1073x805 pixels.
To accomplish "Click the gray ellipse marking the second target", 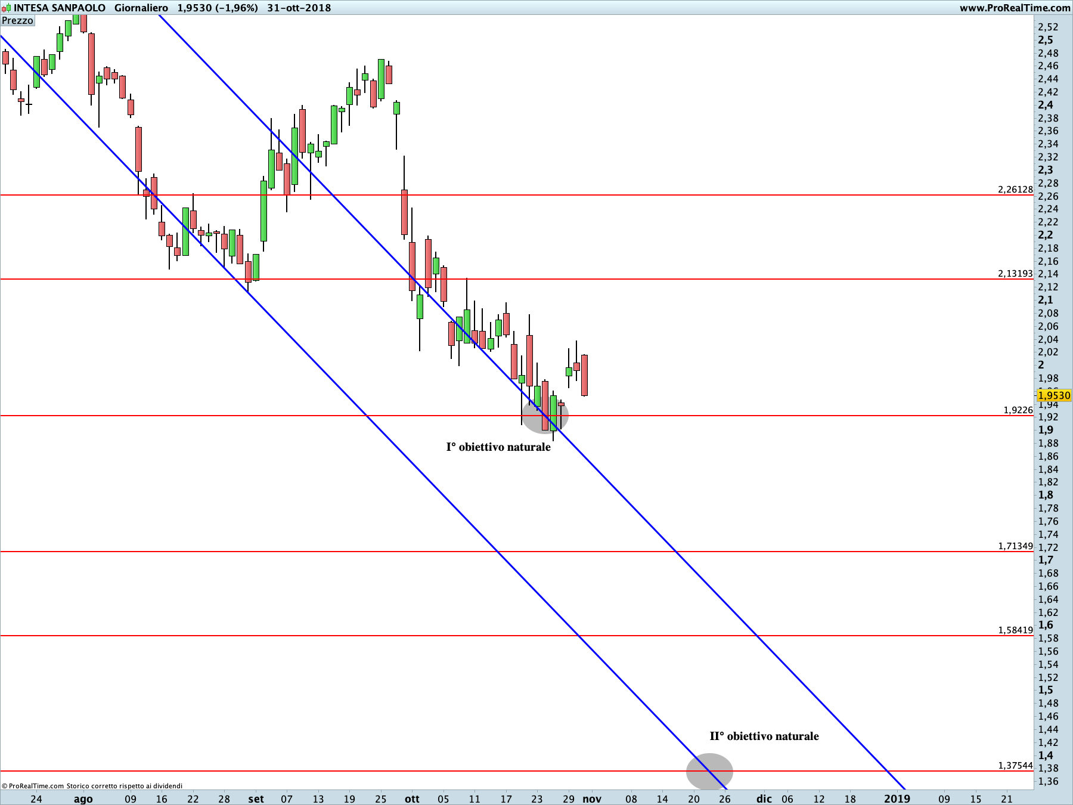I will pos(709,772).
